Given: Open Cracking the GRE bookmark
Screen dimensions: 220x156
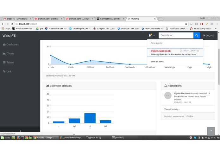Looking at the screenshot, I should (x=80, y=28).
